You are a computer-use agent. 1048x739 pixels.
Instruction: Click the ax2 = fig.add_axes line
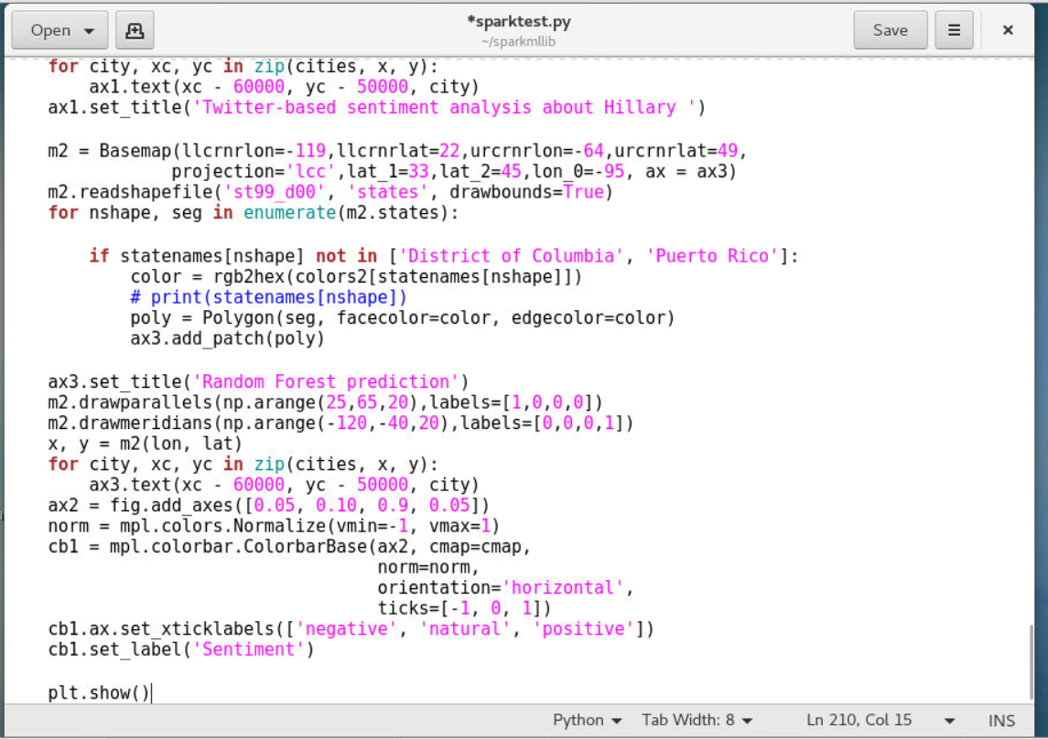tap(269, 506)
